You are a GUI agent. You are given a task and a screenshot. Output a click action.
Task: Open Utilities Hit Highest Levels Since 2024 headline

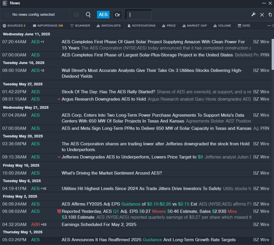141,189
